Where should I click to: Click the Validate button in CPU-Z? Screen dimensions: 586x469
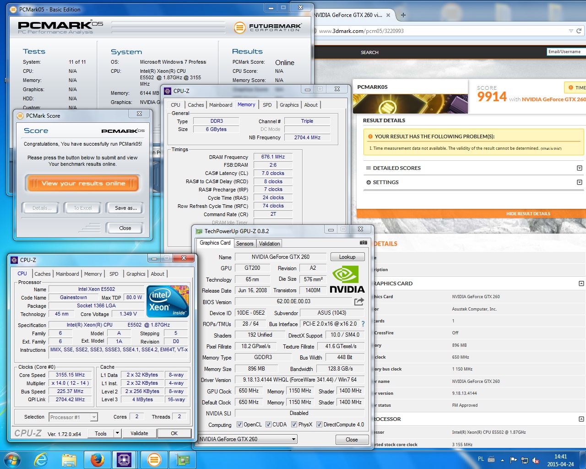[139, 433]
